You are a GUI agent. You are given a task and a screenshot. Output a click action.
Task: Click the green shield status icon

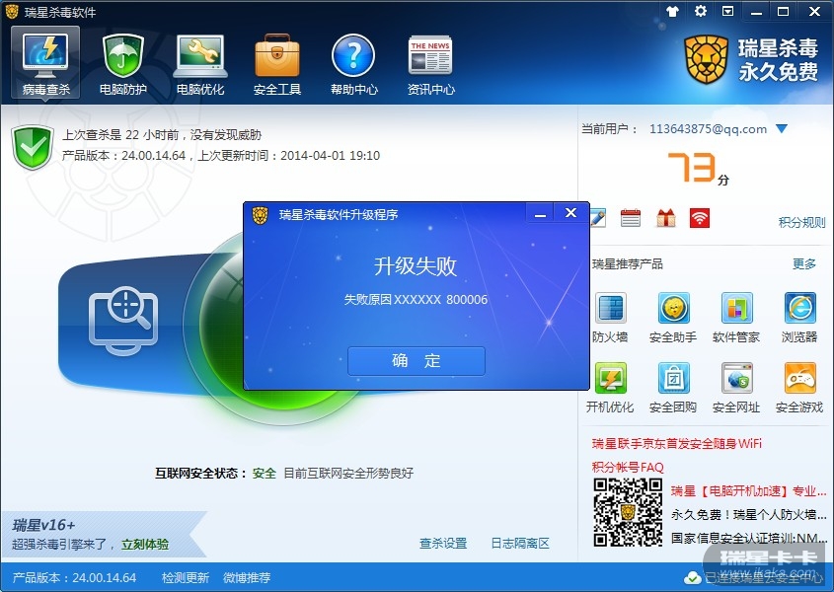tap(33, 147)
